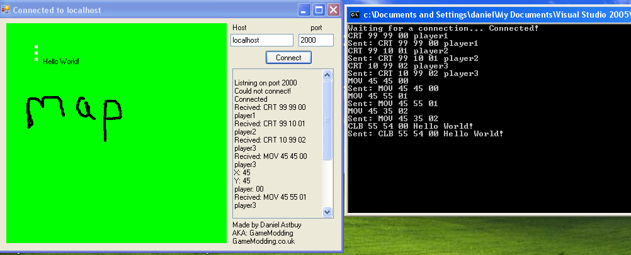Screen dimensions: 631x255
Task: Click the Hello World! label on the map
Action: pyautogui.click(x=61, y=62)
